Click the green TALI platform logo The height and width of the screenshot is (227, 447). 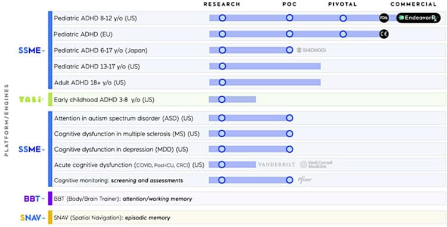click(x=31, y=100)
